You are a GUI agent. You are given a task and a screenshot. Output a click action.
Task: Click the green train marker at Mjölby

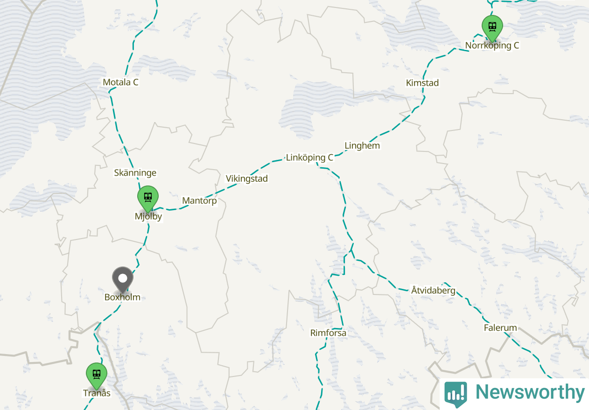coord(148,199)
